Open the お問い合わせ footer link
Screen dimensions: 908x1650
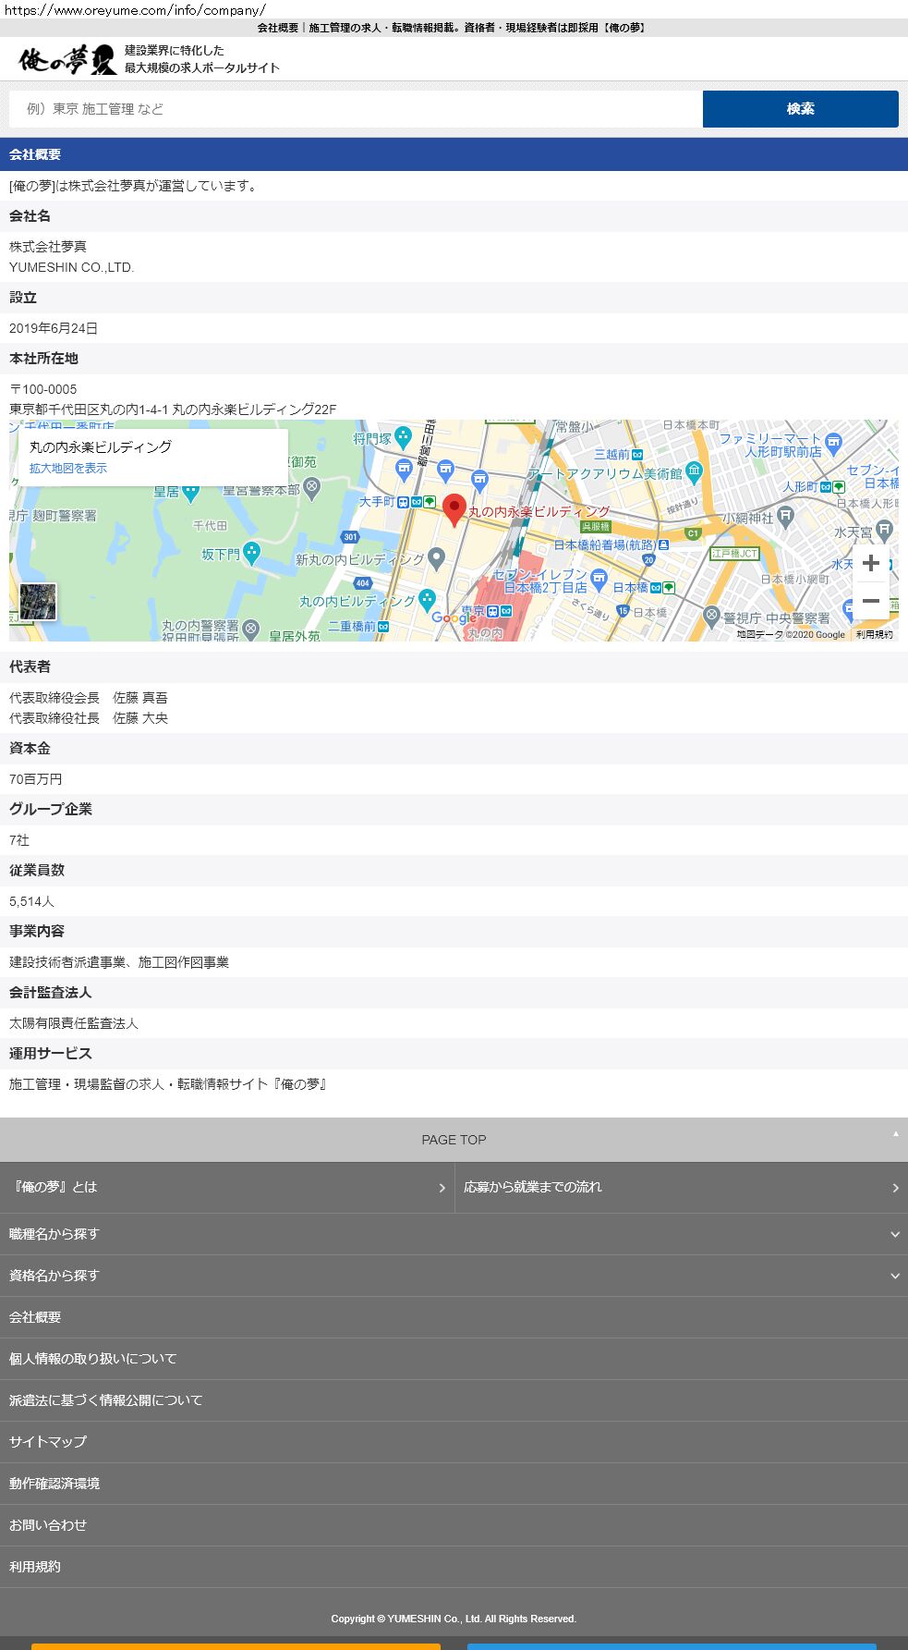(48, 1525)
